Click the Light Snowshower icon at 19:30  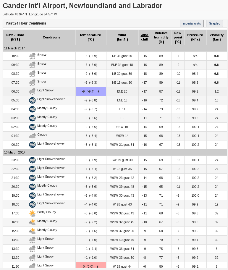tap(32, 195)
